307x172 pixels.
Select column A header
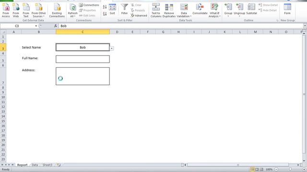[x=14, y=32]
